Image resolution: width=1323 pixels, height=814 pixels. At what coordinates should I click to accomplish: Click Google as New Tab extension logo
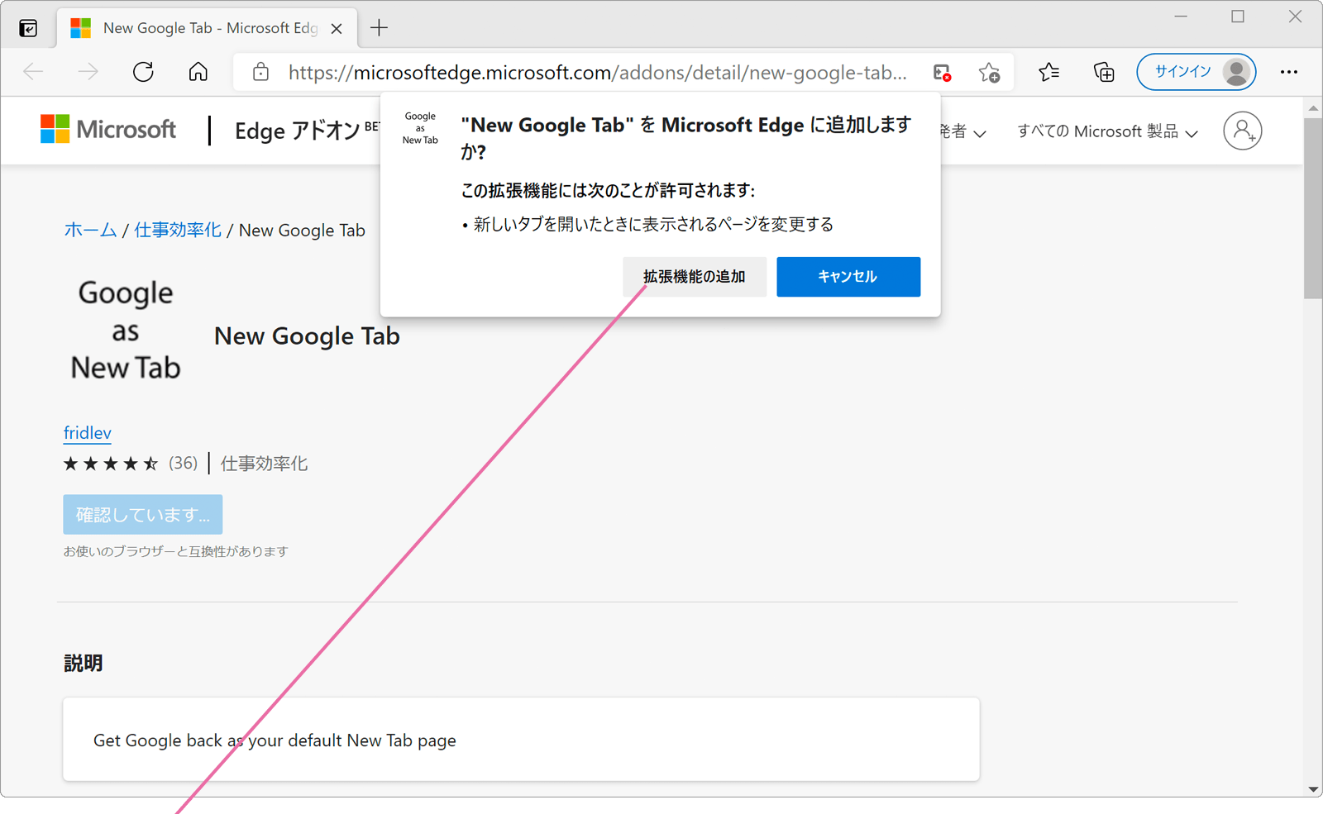(126, 331)
